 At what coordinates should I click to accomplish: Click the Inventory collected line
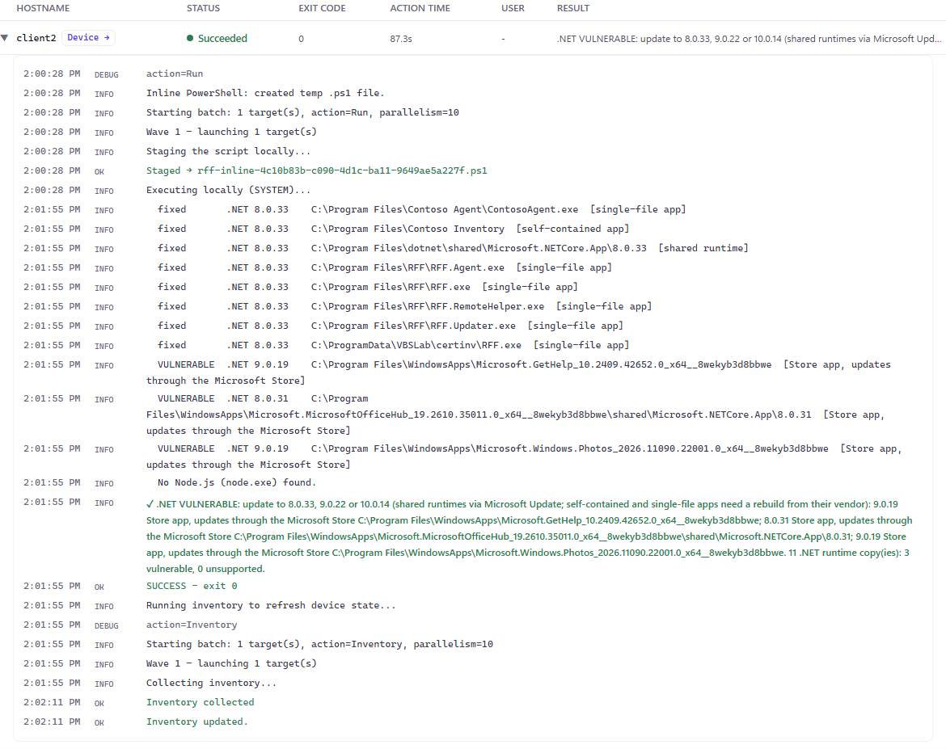[x=200, y=703]
